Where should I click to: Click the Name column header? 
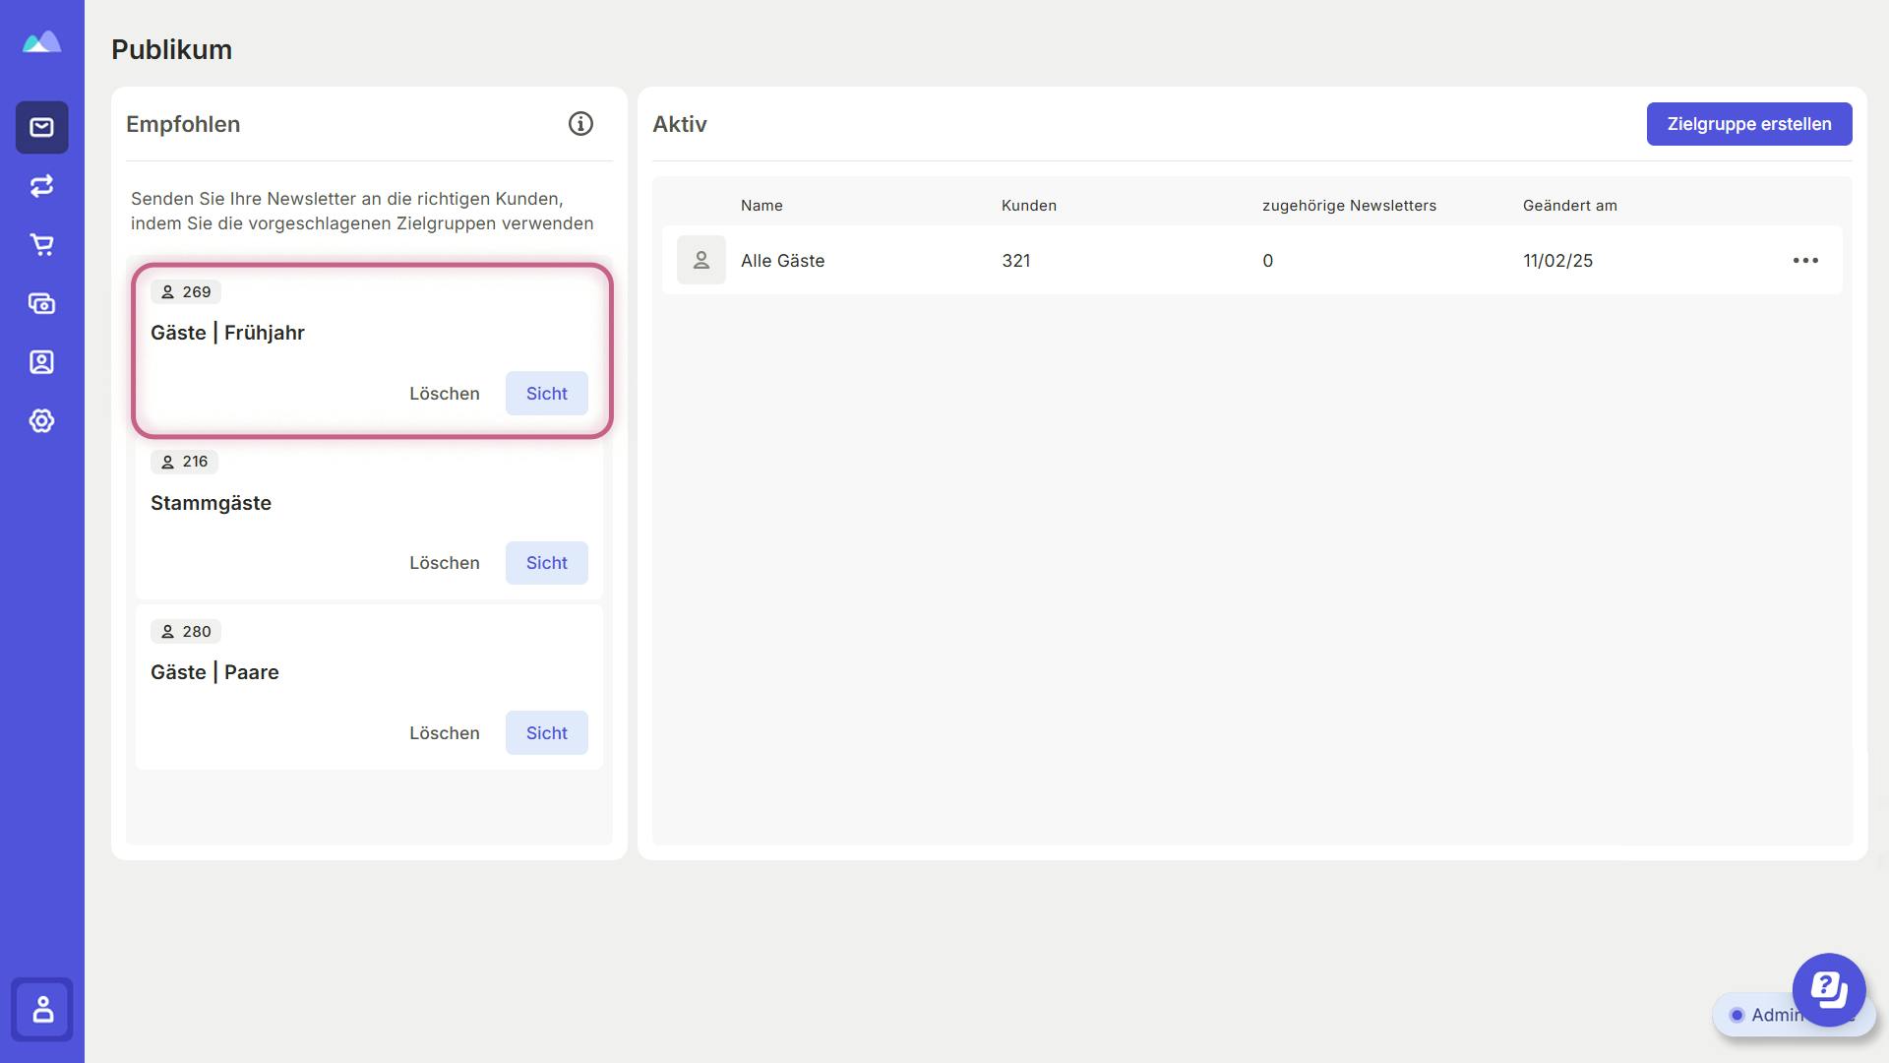762,206
